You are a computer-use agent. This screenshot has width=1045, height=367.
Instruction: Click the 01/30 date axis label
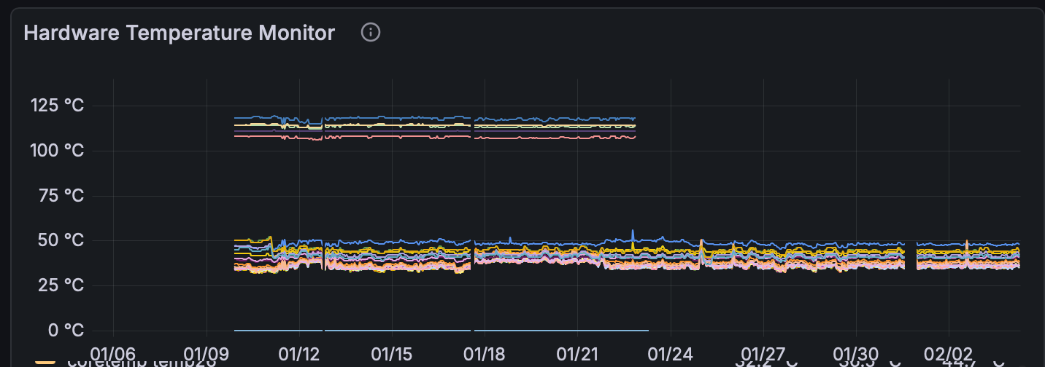tap(855, 354)
